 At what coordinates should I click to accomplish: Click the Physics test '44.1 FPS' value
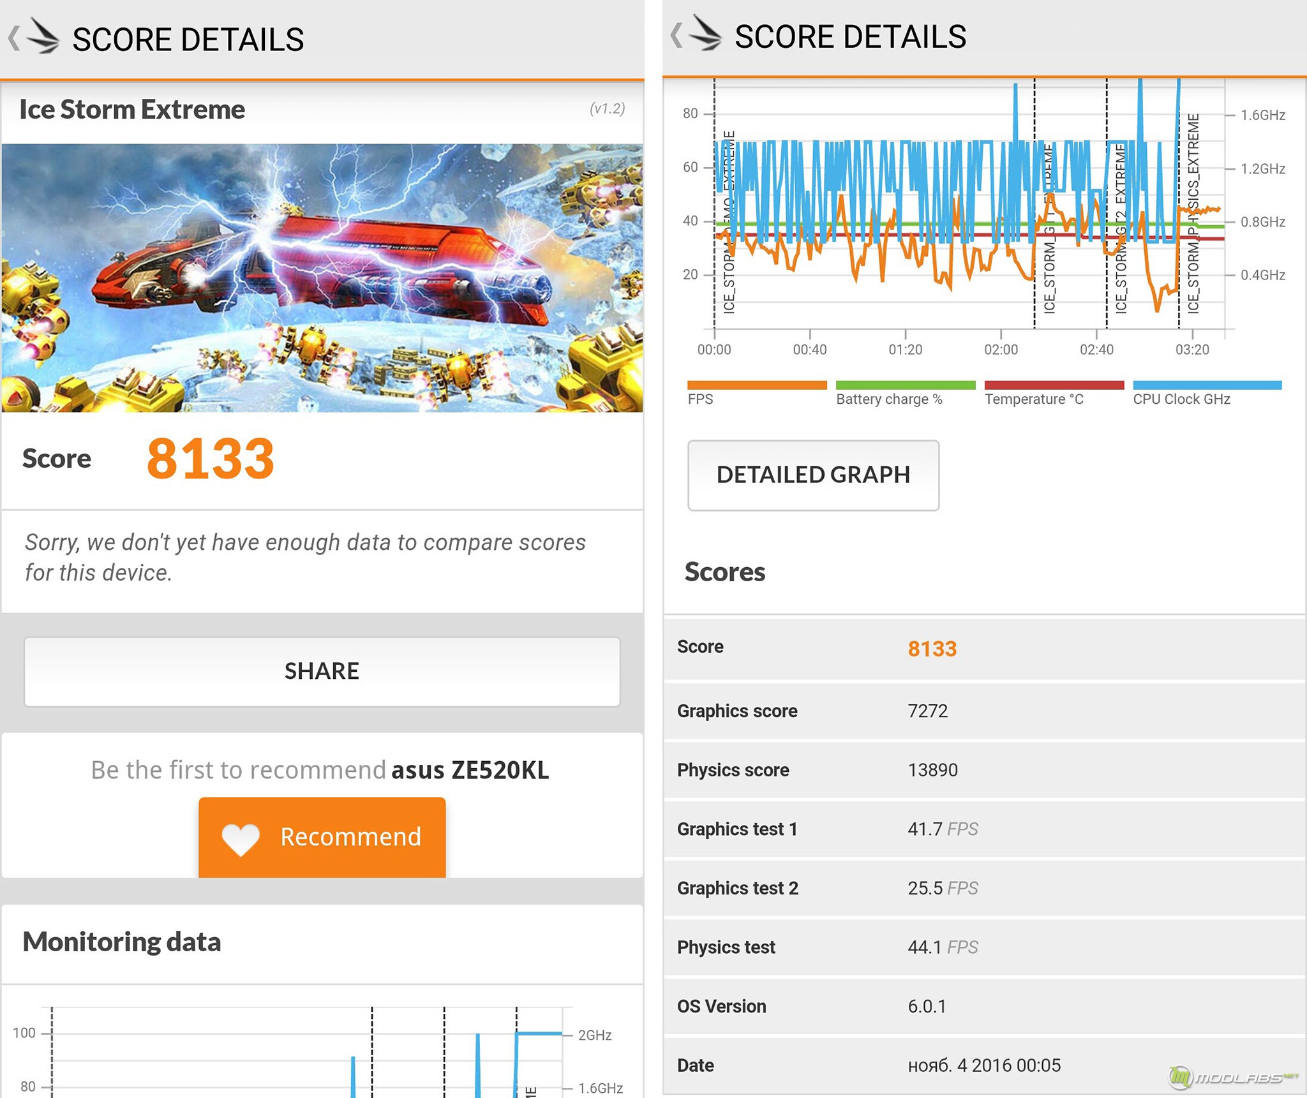(943, 947)
